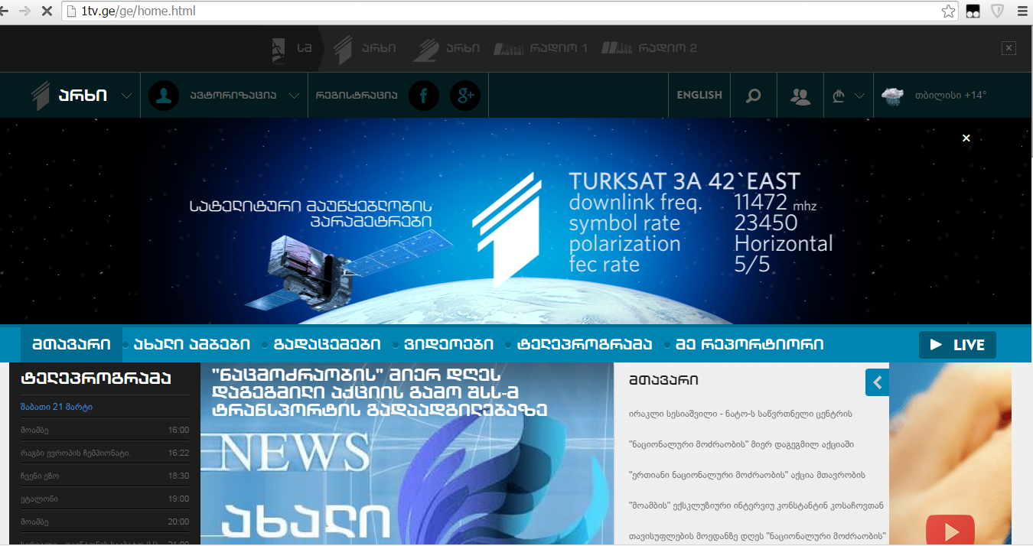Select the 19:00 'ეტალონი' schedule row

pyautogui.click(x=105, y=499)
